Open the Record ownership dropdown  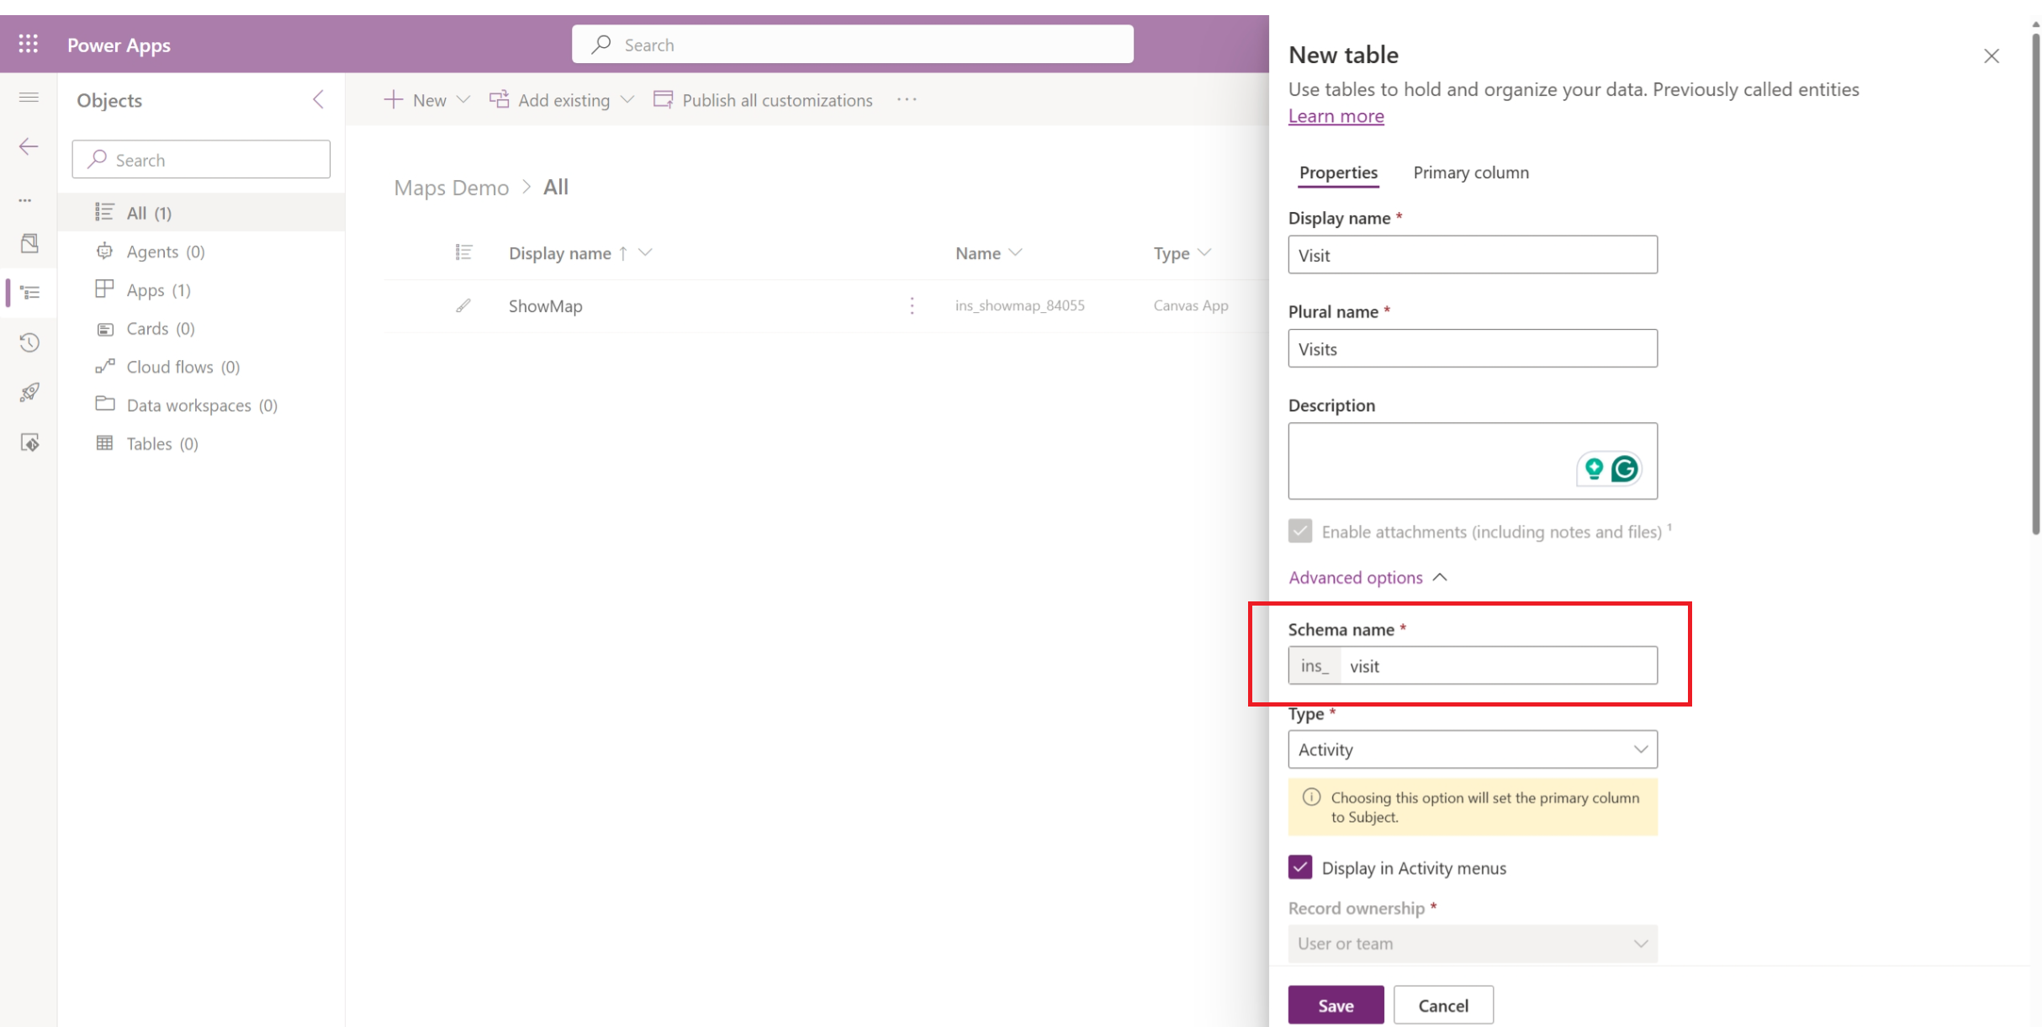point(1473,944)
